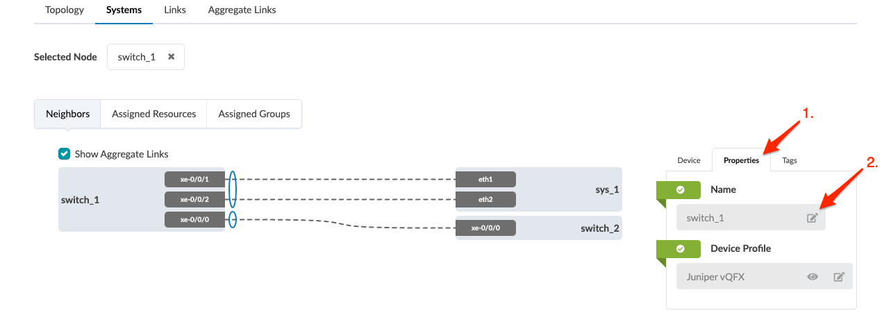Show the Assigned Groups section
This screenshot has height=315, width=891.
[x=254, y=114]
